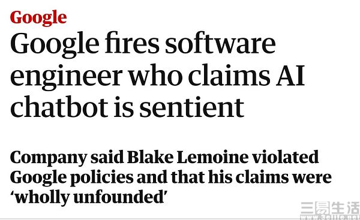360x220 pixels.
Task: Click the word 'Company' starting the subheading
Action: pyautogui.click(x=49, y=158)
